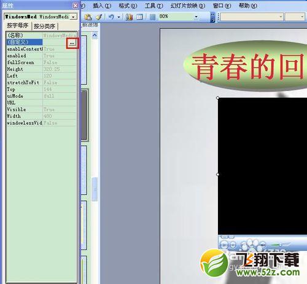Select the Left property row

tap(41, 76)
